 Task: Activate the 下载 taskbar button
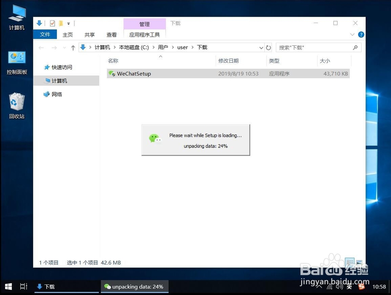(x=66, y=286)
